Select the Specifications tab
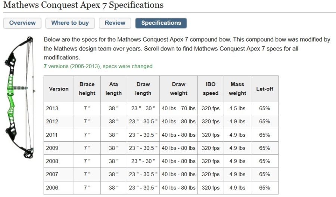Viewport: 336px width, 197px height. point(161,23)
